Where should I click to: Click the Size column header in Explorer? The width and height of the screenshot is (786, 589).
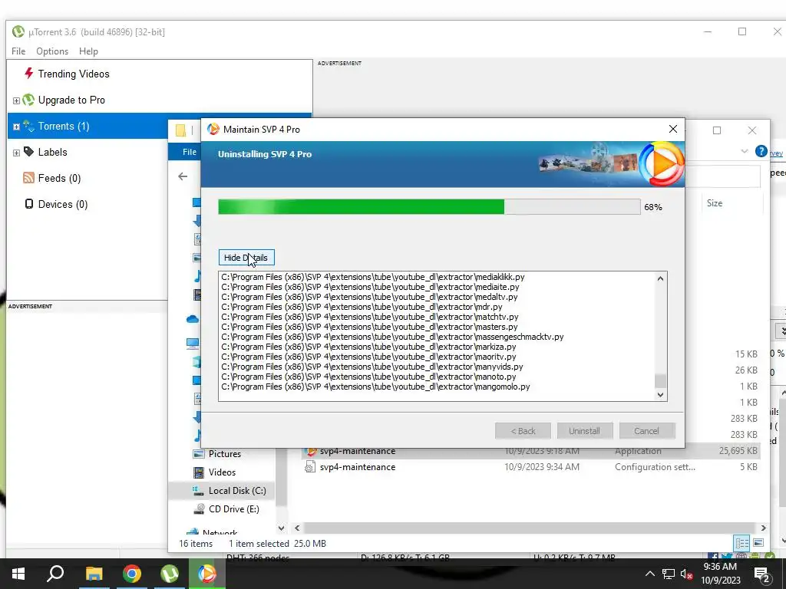pyautogui.click(x=715, y=202)
